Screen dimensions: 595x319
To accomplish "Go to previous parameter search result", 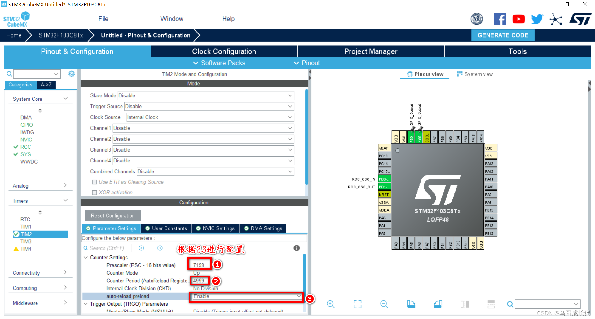I will pyautogui.click(x=141, y=248).
